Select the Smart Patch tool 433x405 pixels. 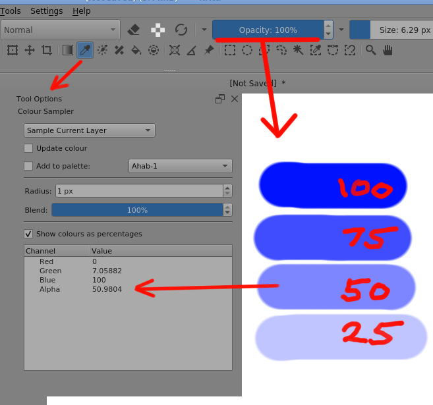click(x=119, y=50)
